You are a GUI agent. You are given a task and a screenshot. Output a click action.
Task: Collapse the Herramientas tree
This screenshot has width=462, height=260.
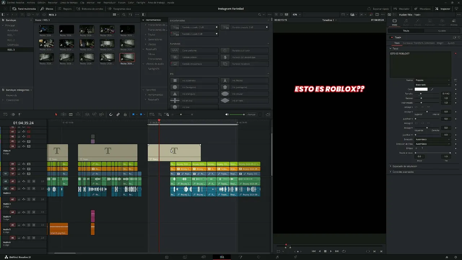[x=143, y=20]
